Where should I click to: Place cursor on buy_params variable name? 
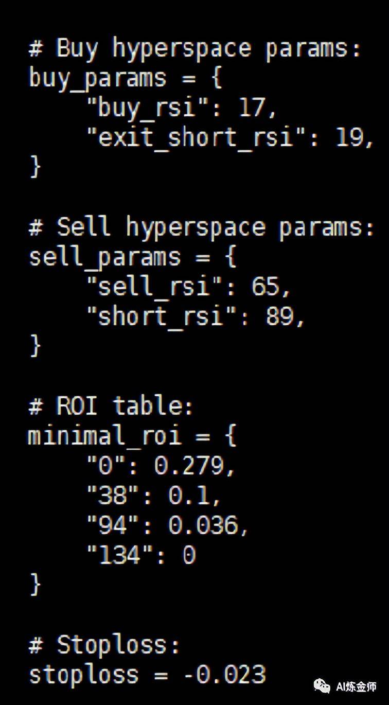click(x=98, y=79)
